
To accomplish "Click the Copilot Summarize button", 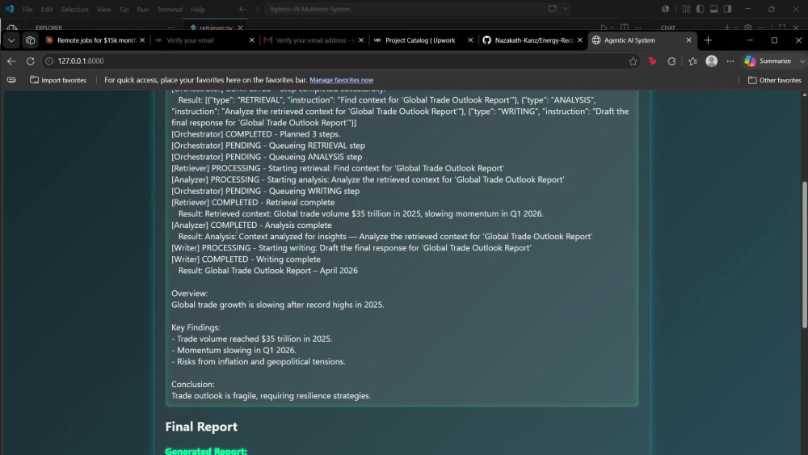I will coord(768,61).
